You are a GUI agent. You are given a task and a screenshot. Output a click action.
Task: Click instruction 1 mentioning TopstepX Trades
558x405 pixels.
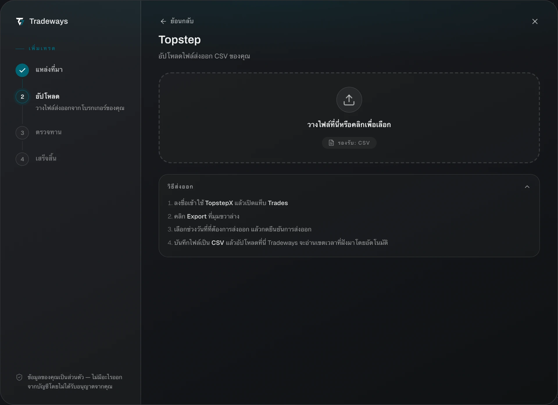228,203
